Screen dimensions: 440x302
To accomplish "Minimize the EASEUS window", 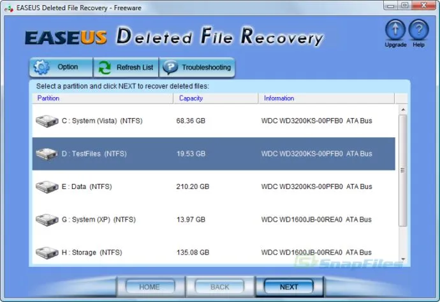I will [x=391, y=5].
